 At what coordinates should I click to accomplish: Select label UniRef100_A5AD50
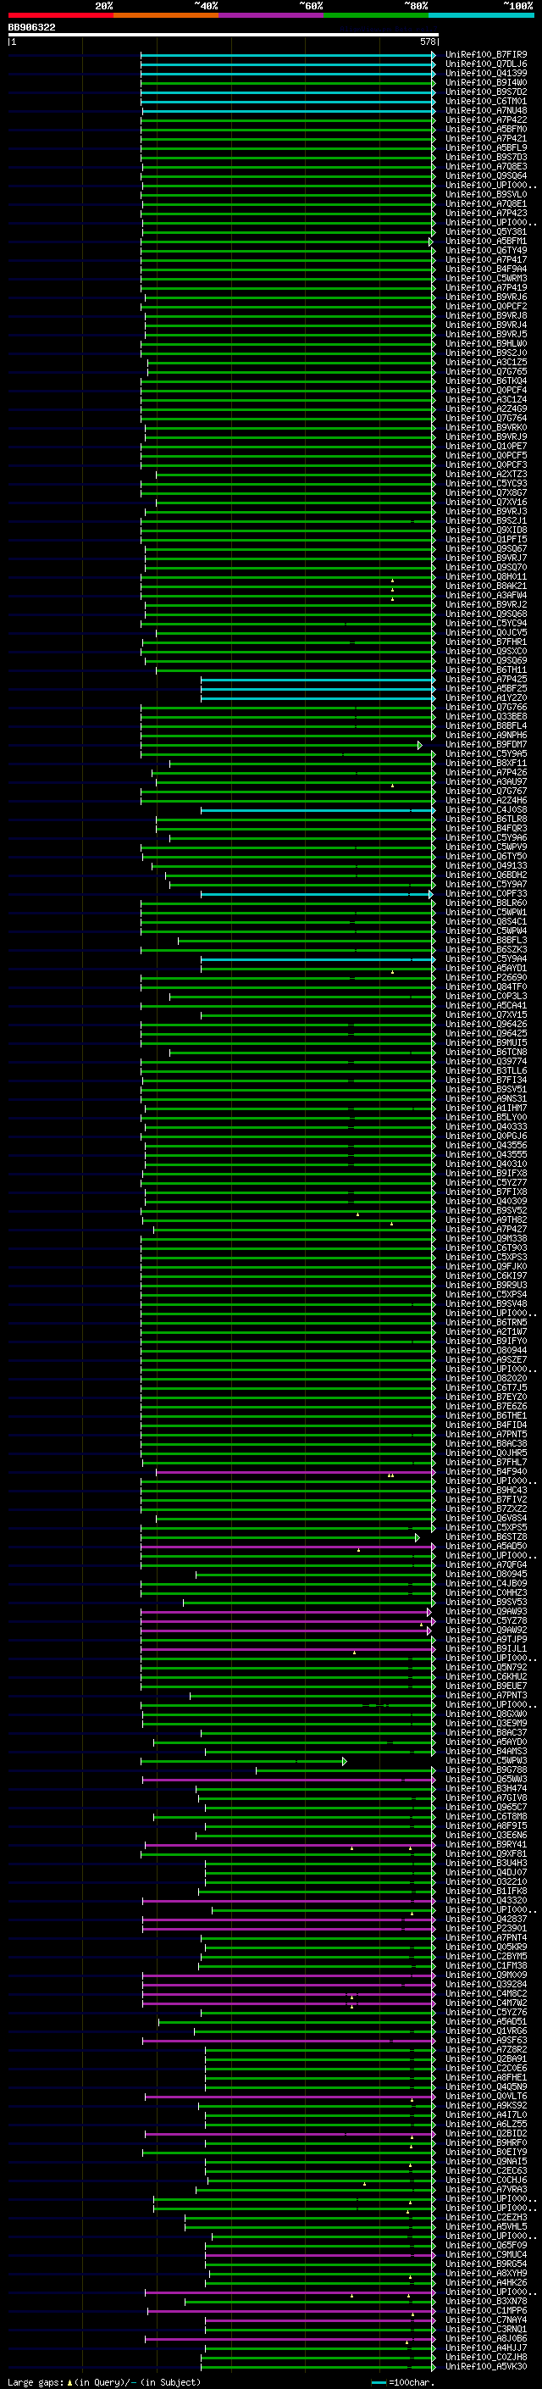click(485, 1546)
